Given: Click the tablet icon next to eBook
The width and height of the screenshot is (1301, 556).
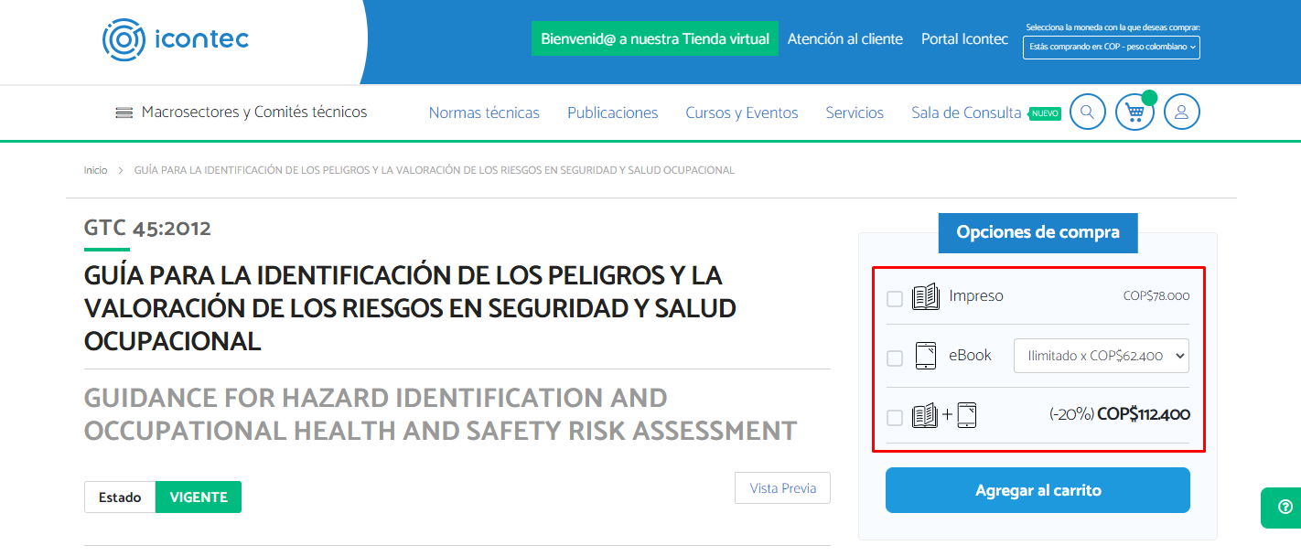Looking at the screenshot, I should pyautogui.click(x=927, y=356).
